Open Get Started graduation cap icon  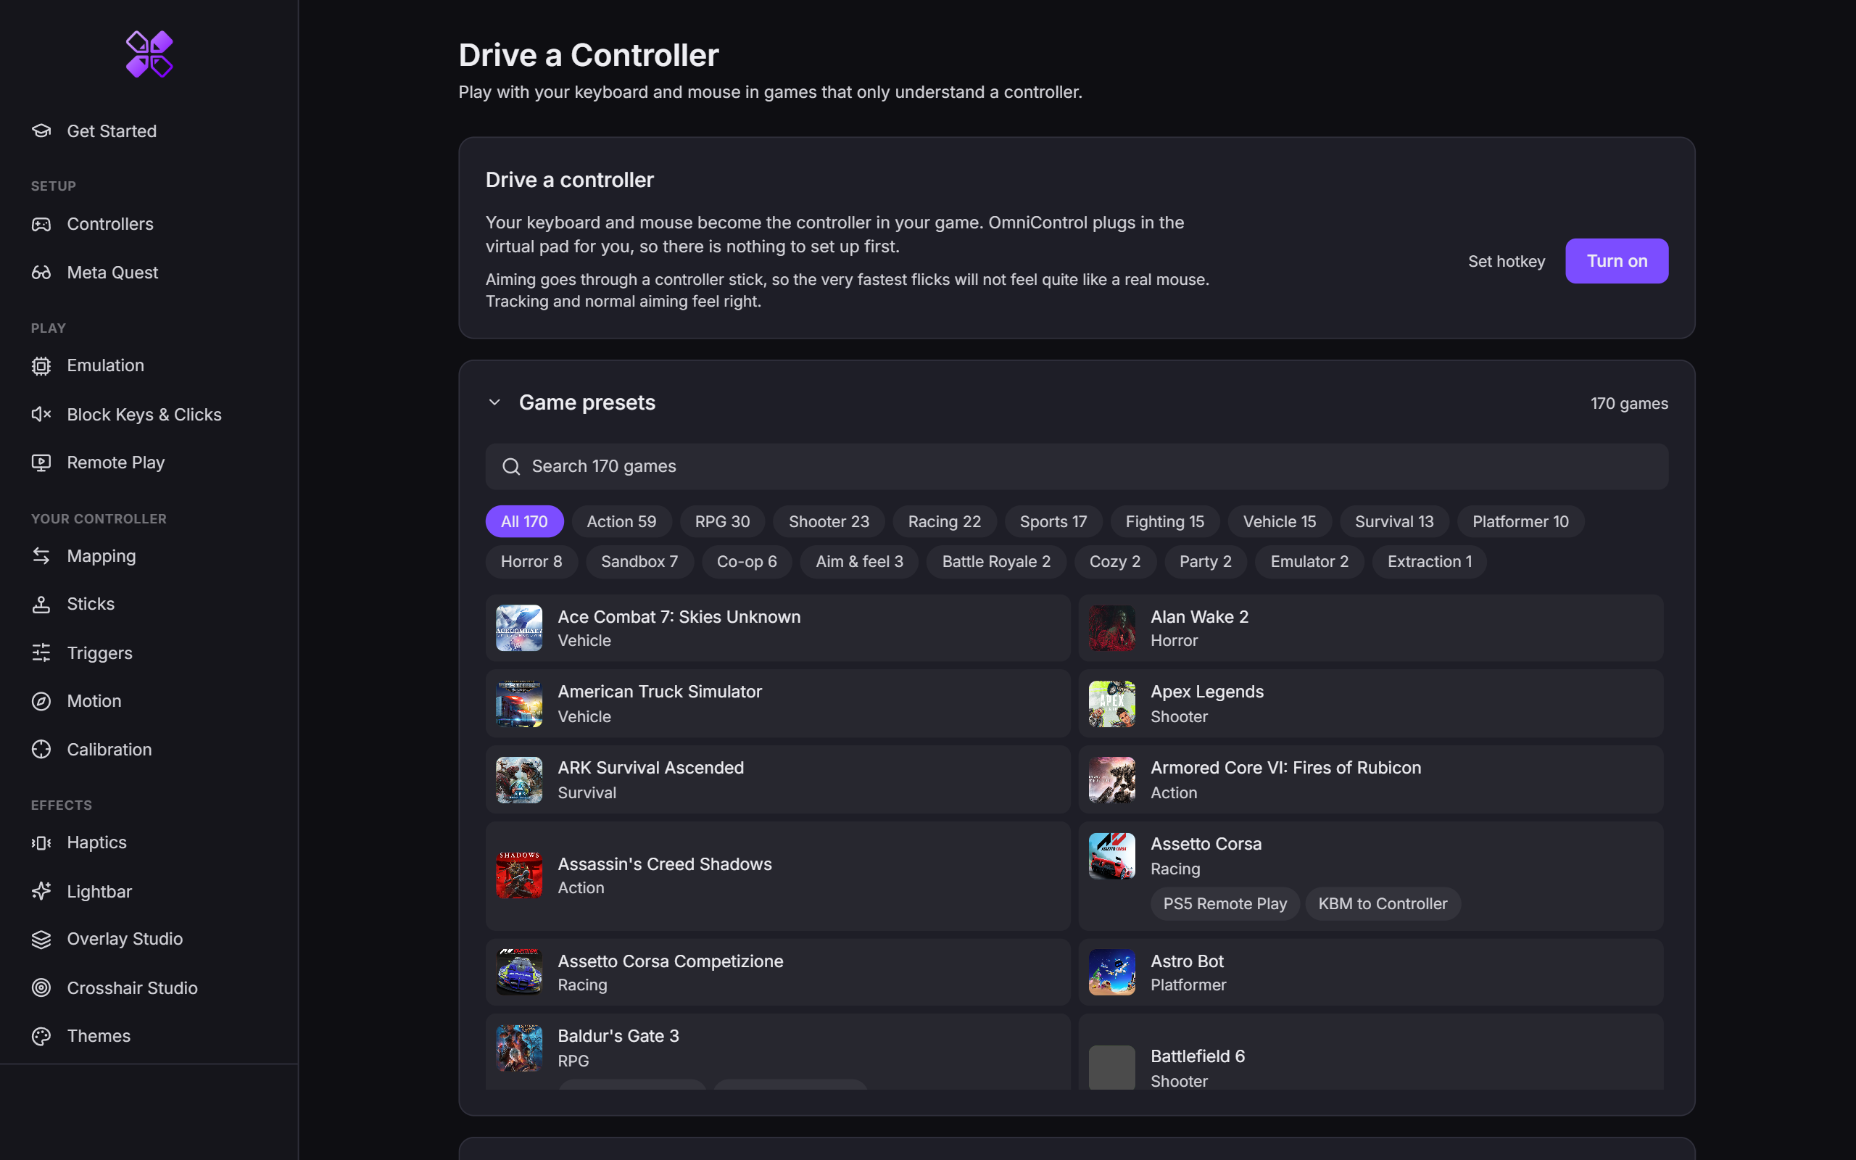(41, 131)
